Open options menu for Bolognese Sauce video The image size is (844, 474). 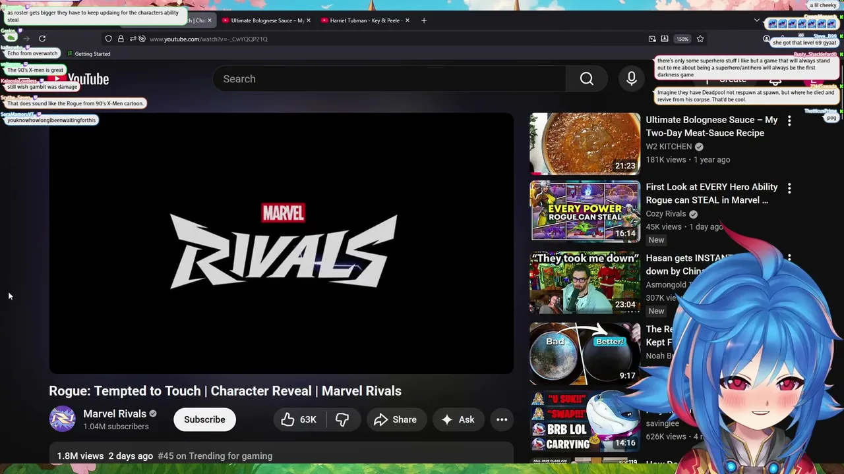pyautogui.click(x=789, y=120)
